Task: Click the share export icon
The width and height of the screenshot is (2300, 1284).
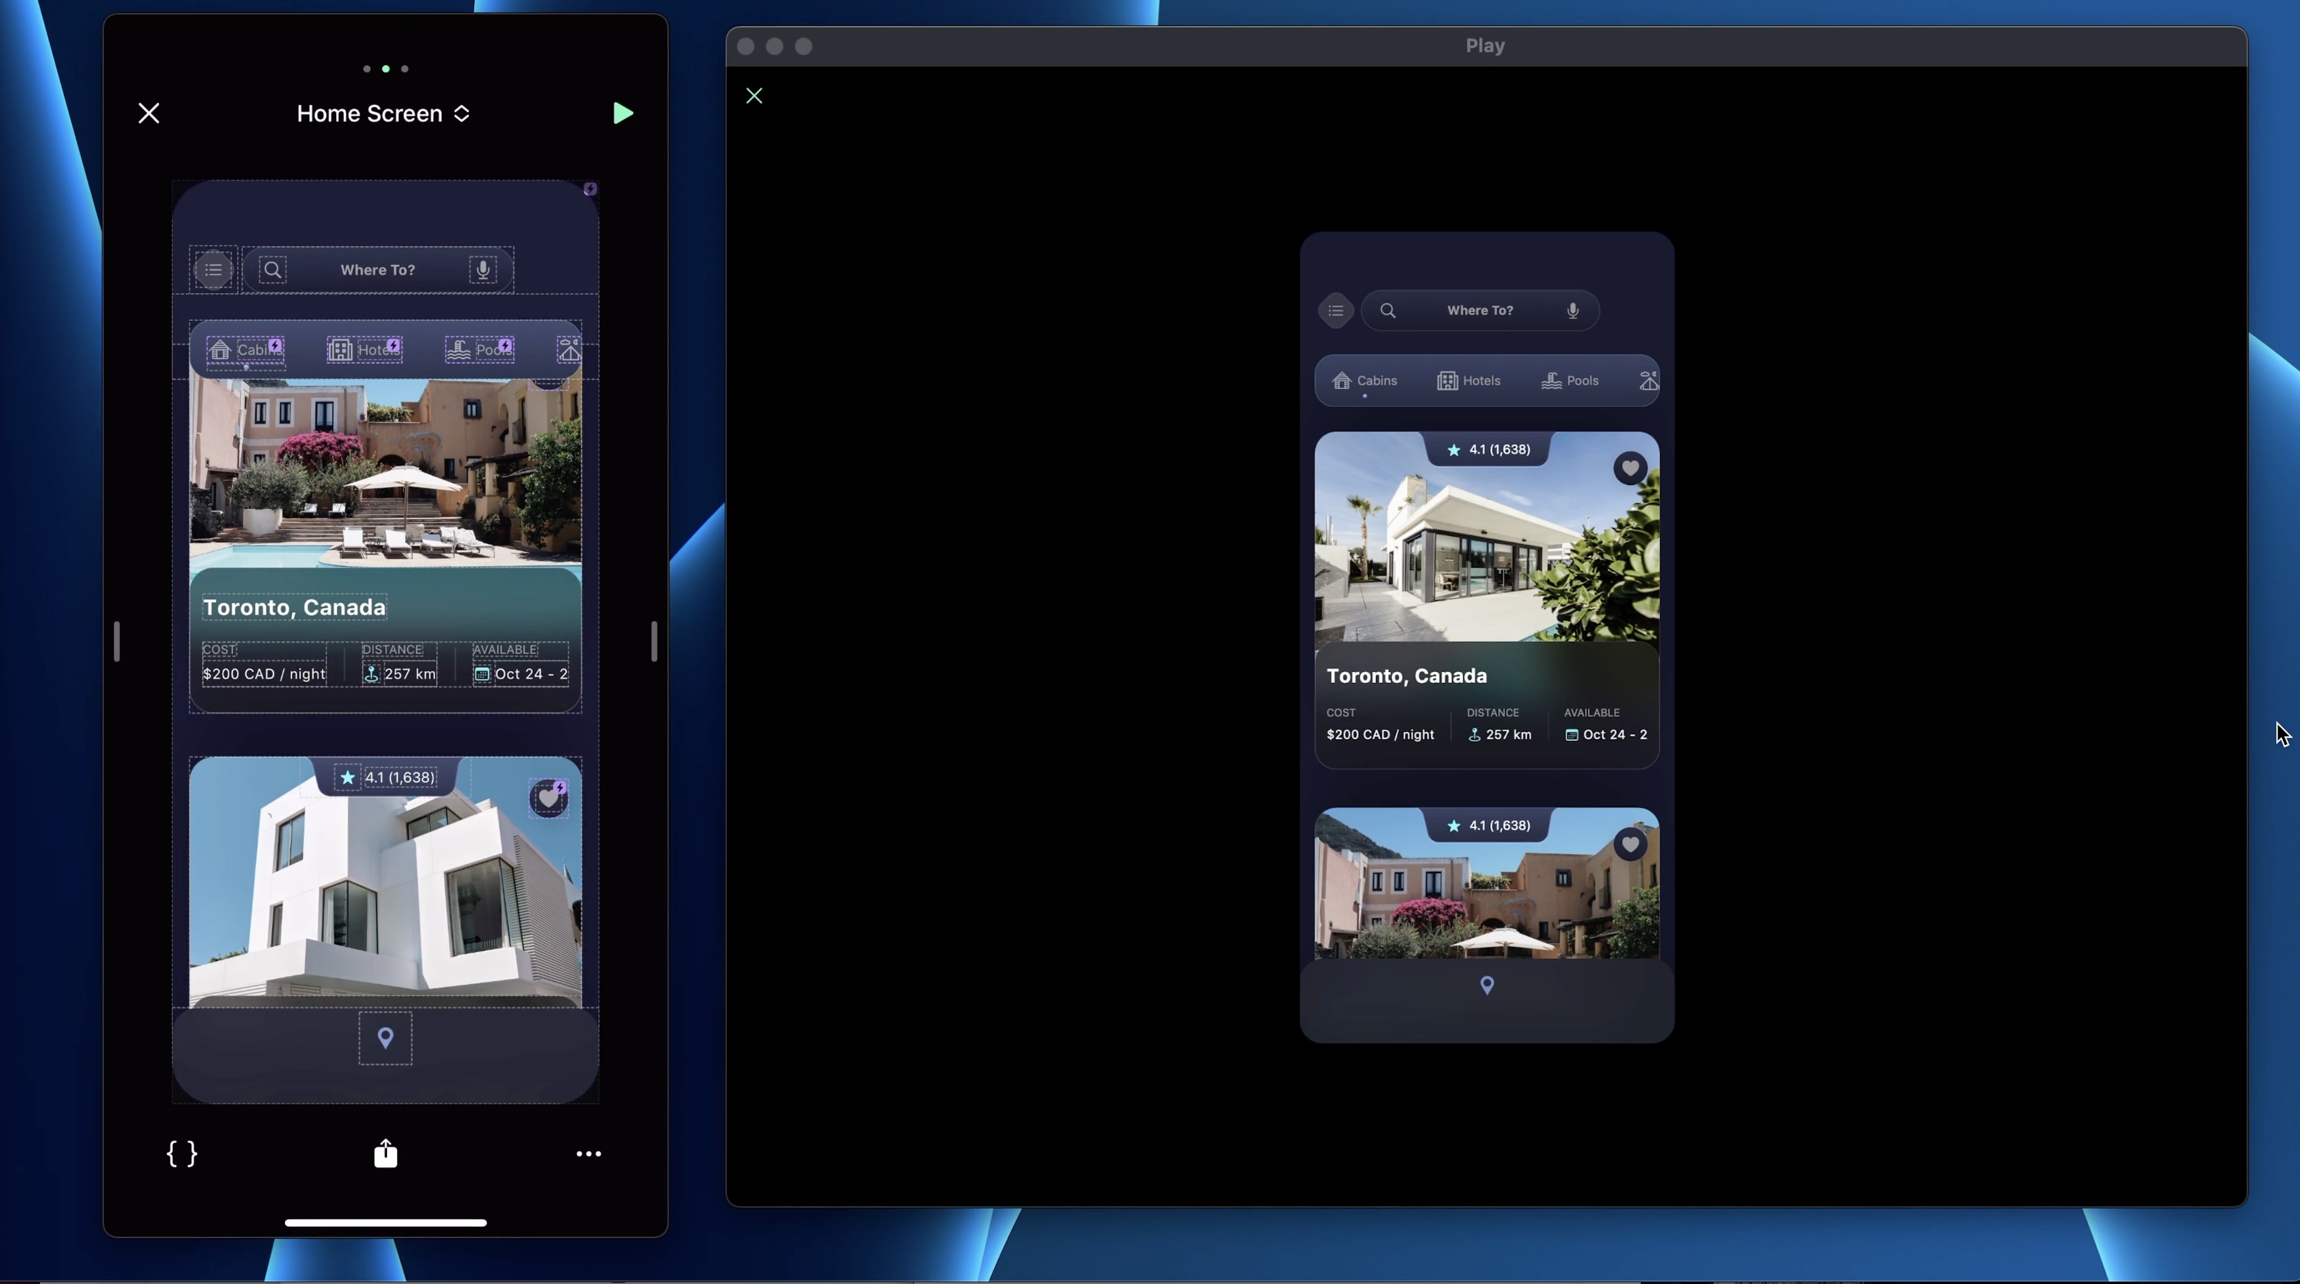Action: pyautogui.click(x=386, y=1153)
